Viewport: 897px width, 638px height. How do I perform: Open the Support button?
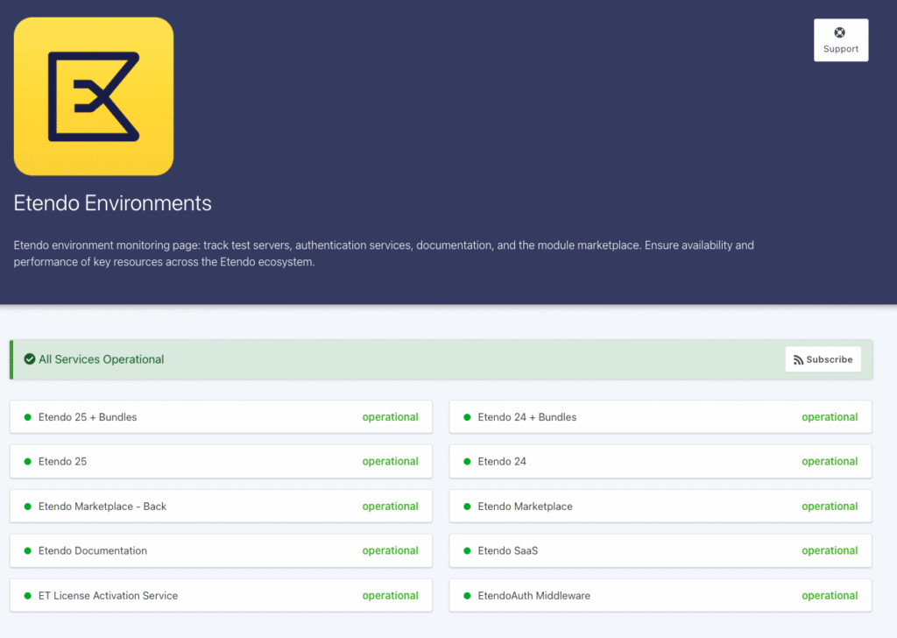pos(841,40)
